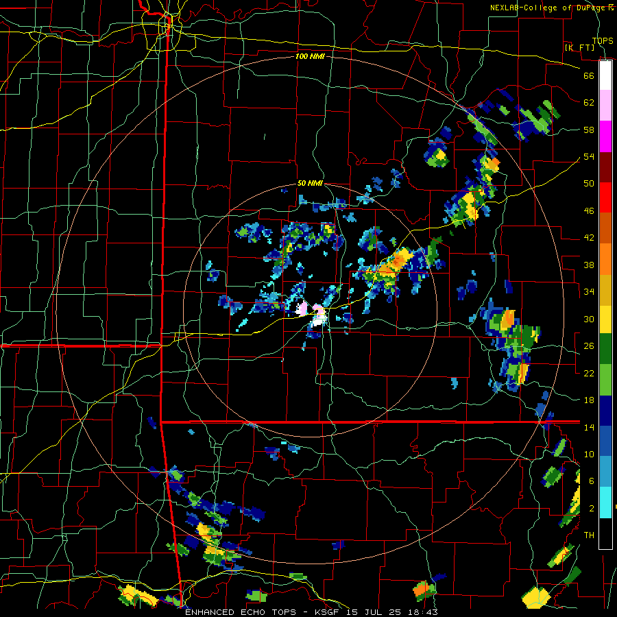Select the [K FT] units label
The height and width of the screenshot is (617, 617).
(579, 48)
